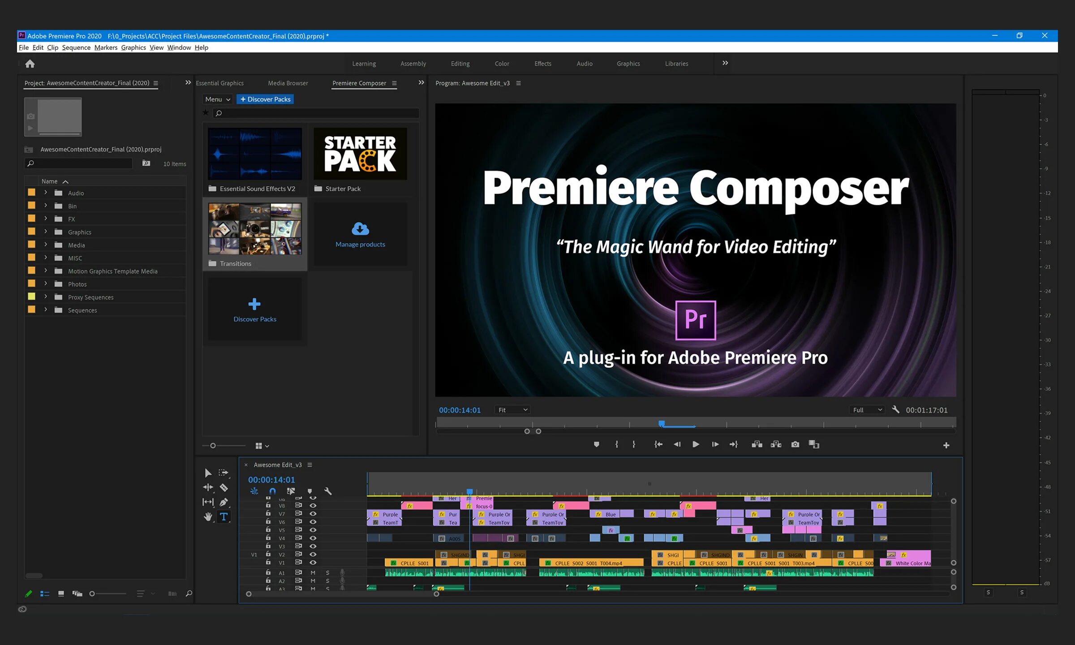Select the Pen tool in tools panel
Viewport: 1075px width, 645px height.
pos(224,502)
